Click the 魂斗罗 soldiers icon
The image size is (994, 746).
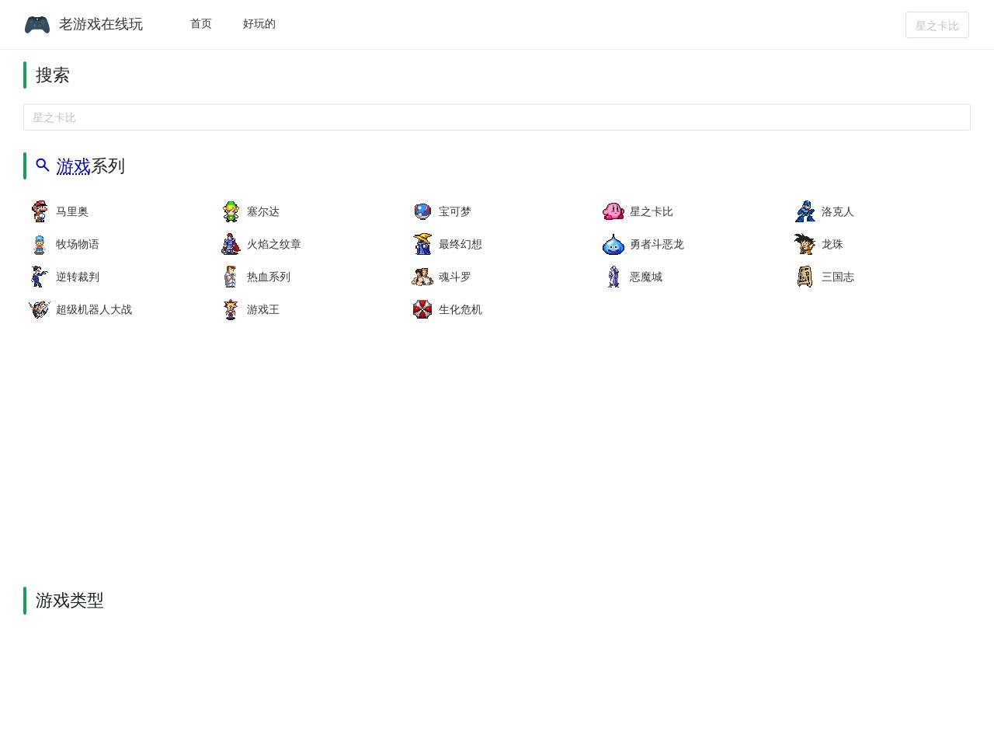422,277
